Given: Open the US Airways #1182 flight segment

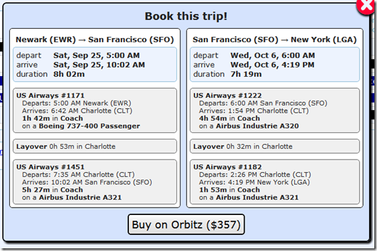Looking at the screenshot, I should click(275, 182).
